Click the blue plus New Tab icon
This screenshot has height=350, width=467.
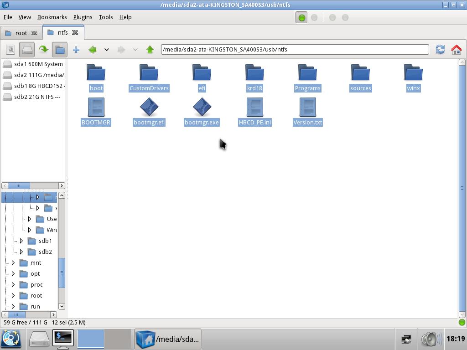click(76, 50)
